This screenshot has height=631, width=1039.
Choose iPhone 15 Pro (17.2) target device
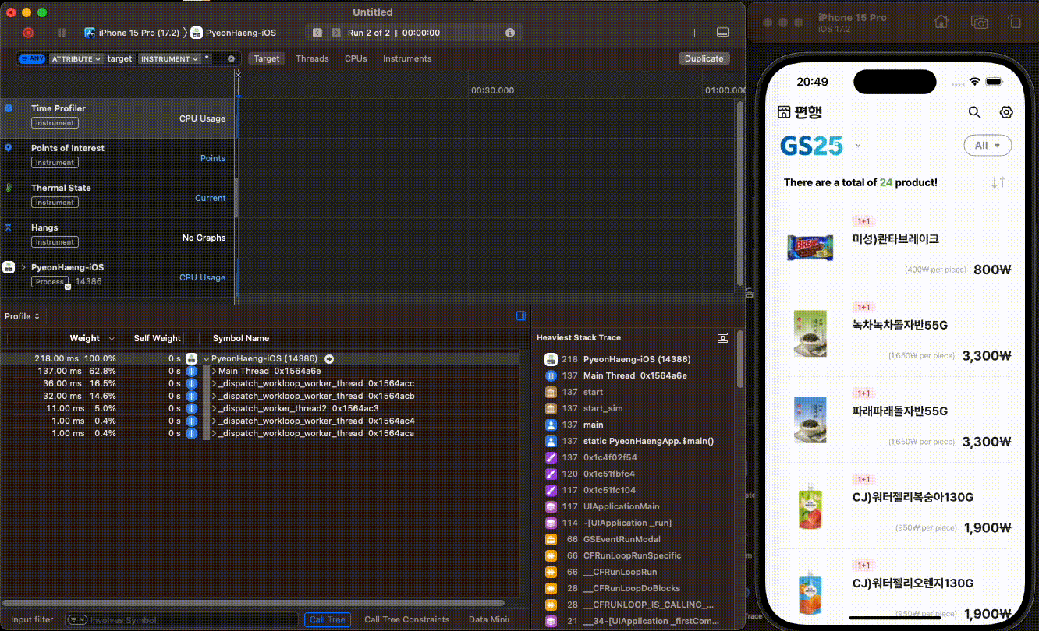[x=132, y=33]
